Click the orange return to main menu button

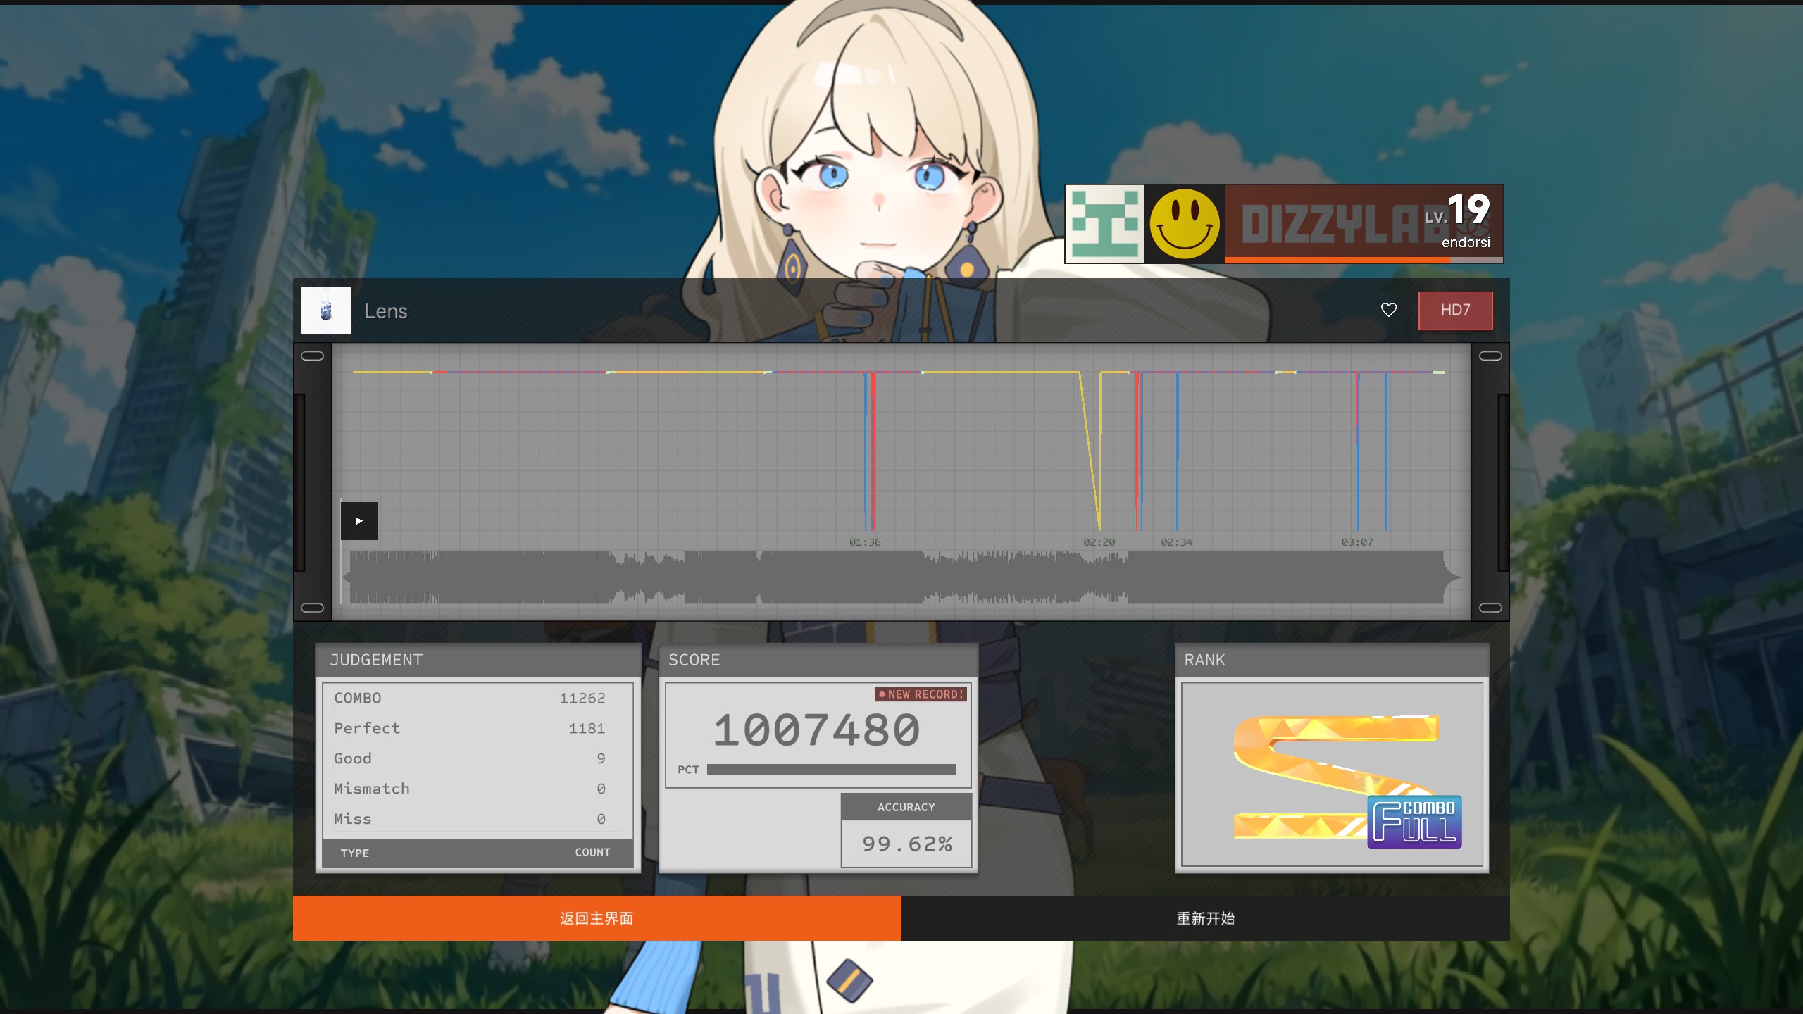(597, 918)
